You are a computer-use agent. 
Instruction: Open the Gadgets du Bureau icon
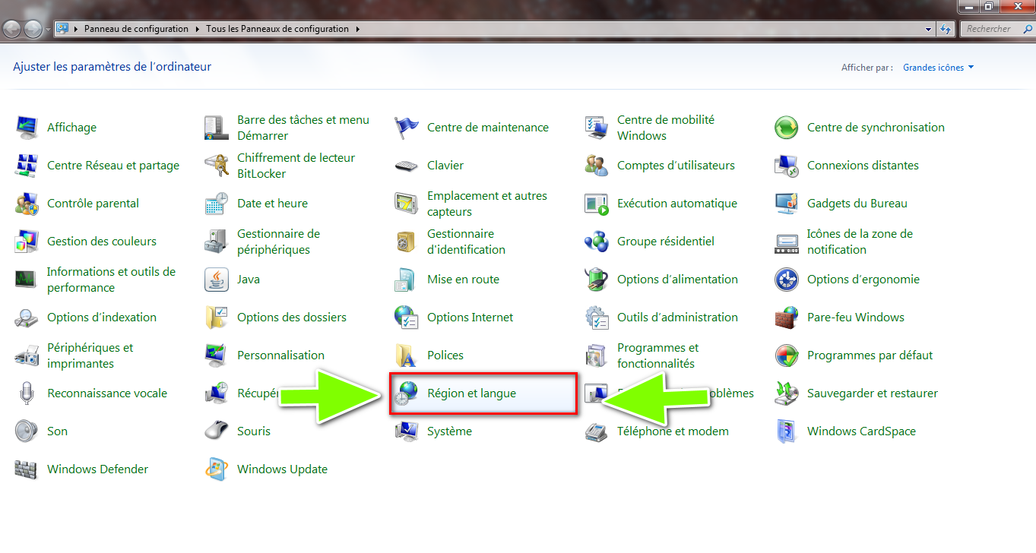[x=787, y=204]
